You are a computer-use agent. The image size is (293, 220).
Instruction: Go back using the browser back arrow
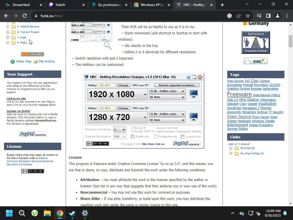(x=6, y=16)
